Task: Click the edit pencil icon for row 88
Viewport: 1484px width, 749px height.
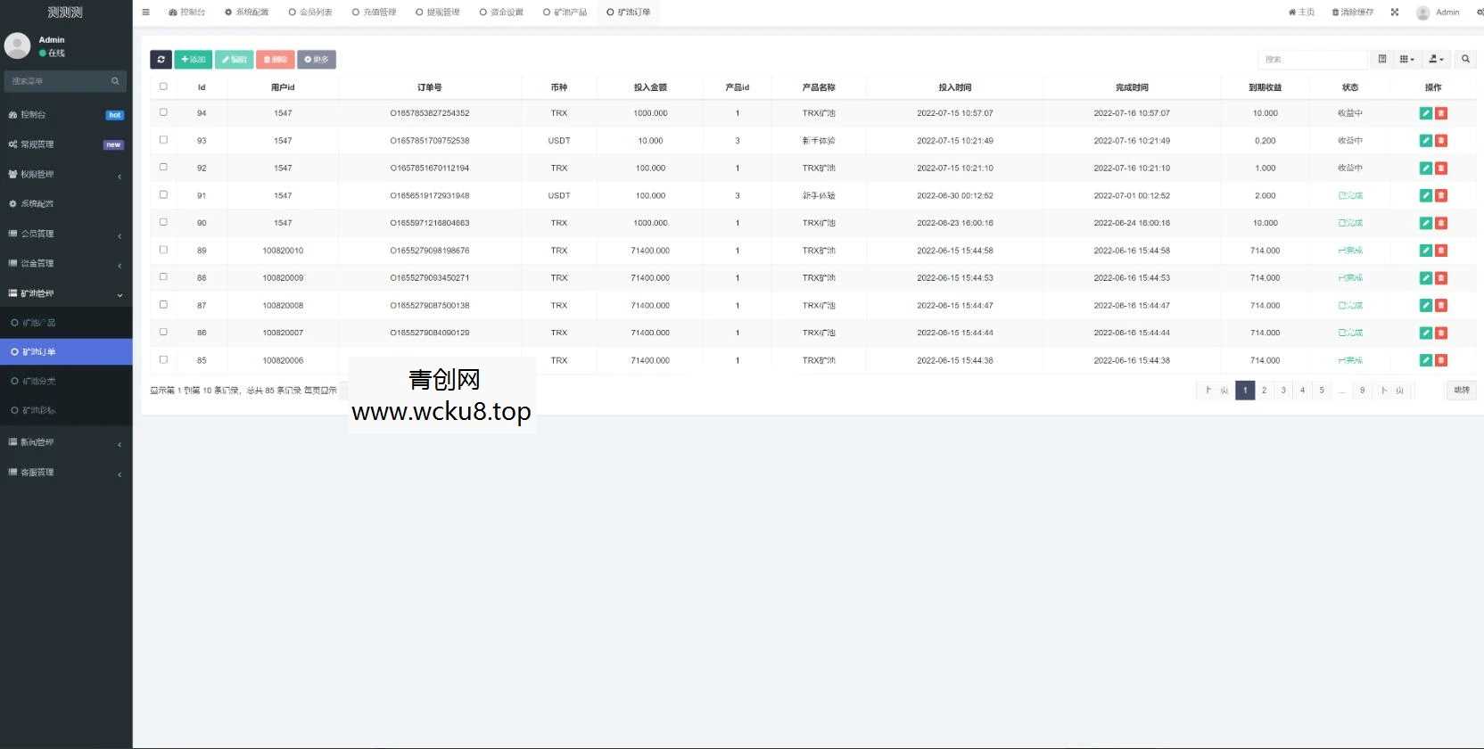Action: tap(1425, 278)
